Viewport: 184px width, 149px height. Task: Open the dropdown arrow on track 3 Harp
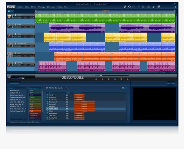pos(33,34)
